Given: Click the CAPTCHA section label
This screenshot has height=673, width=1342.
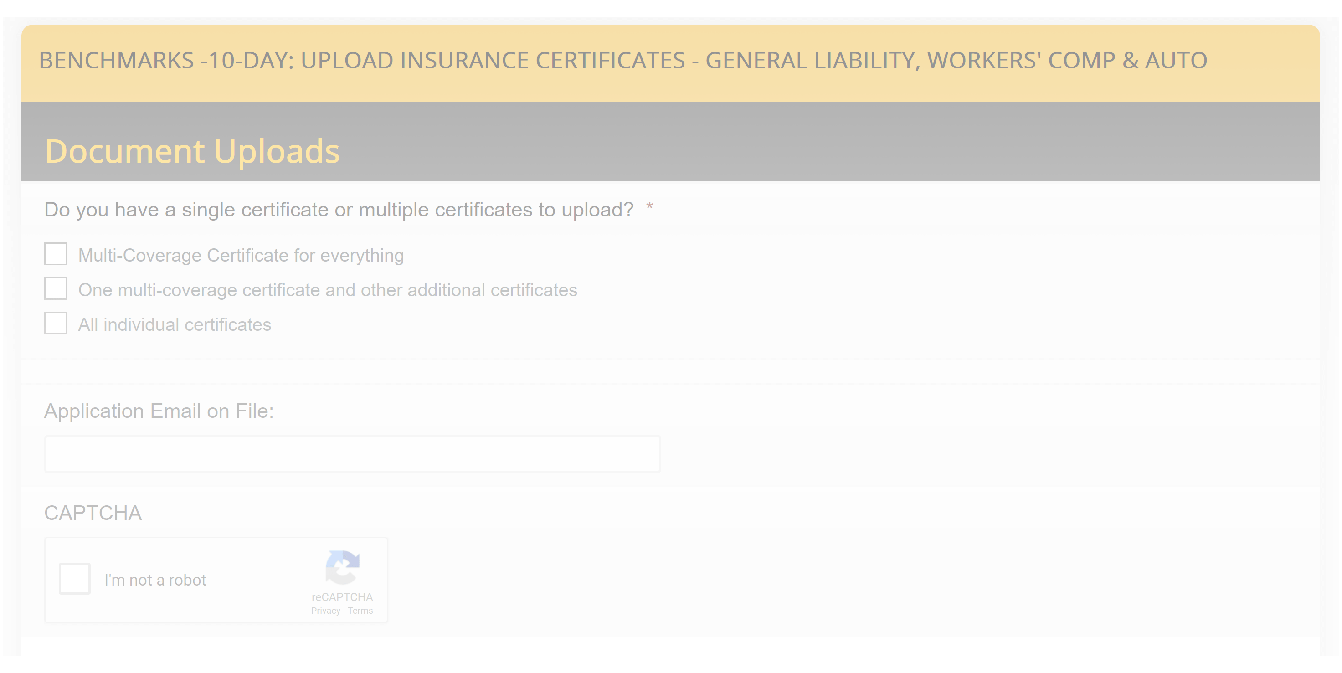Looking at the screenshot, I should 93,513.
